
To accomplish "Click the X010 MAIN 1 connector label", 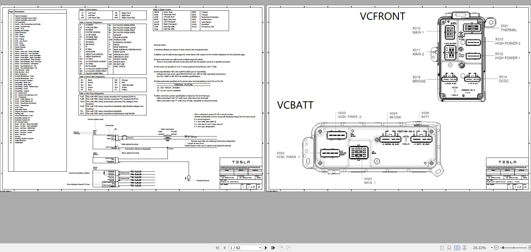I will tap(418, 30).
